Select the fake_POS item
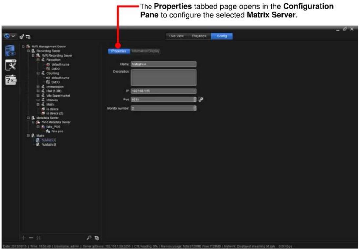 (x=53, y=127)
